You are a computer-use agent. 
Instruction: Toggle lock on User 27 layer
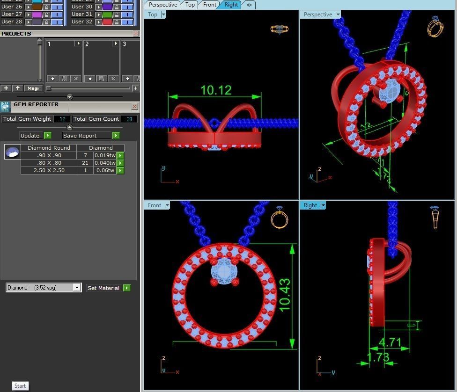tap(47, 15)
